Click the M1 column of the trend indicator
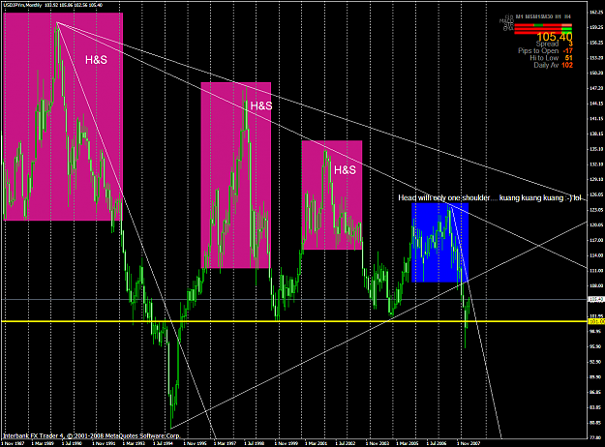Screen dimensions: 605x447 (x=520, y=16)
